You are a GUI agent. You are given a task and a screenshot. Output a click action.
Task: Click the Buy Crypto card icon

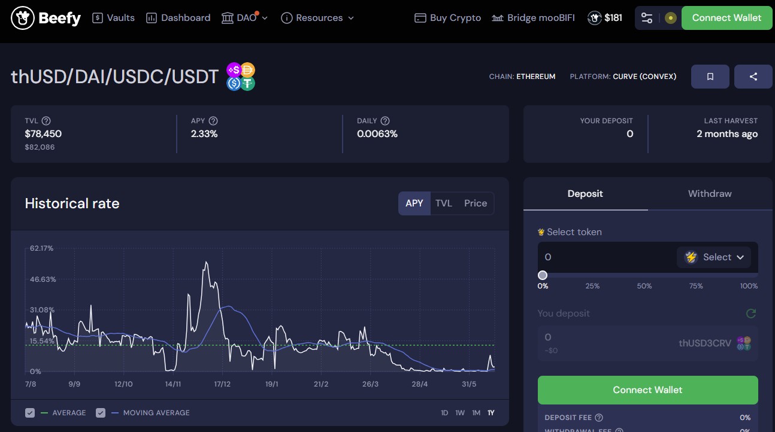420,18
